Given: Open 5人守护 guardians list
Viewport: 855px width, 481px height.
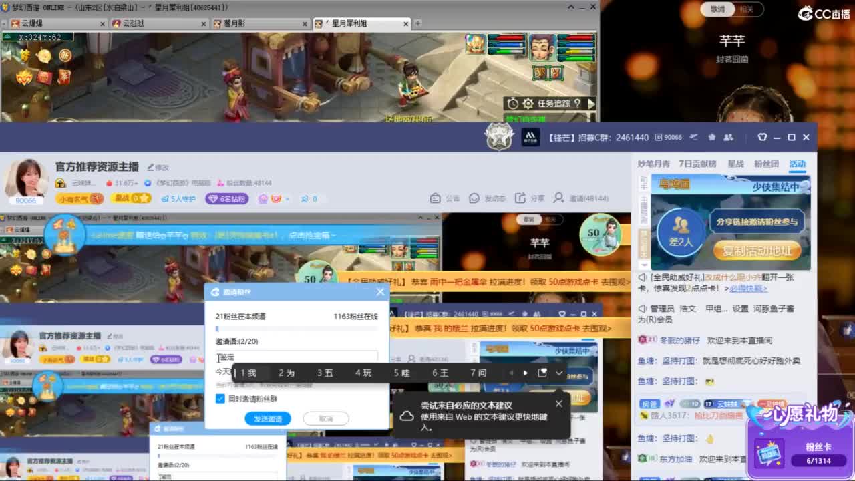Looking at the screenshot, I should [x=178, y=198].
